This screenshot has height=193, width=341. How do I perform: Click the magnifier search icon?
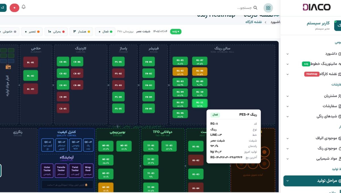click(x=255, y=8)
